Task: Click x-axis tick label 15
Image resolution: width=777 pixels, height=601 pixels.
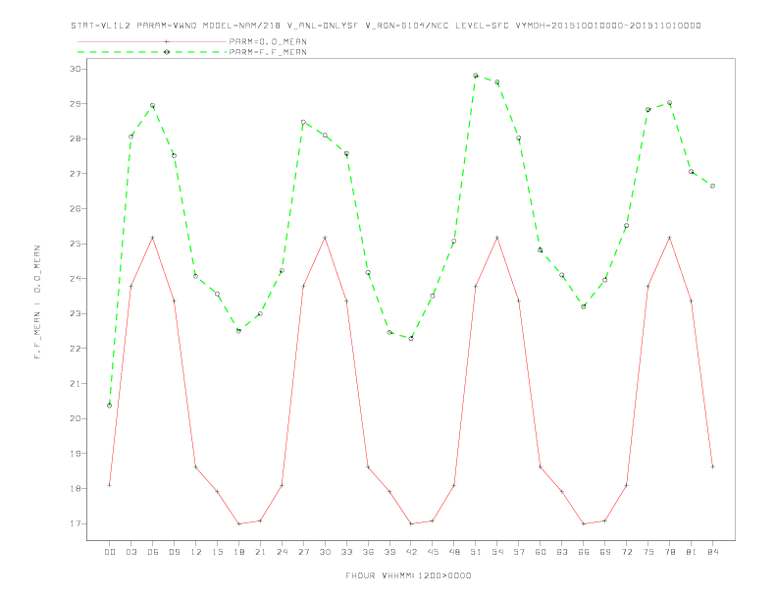Action: [217, 552]
